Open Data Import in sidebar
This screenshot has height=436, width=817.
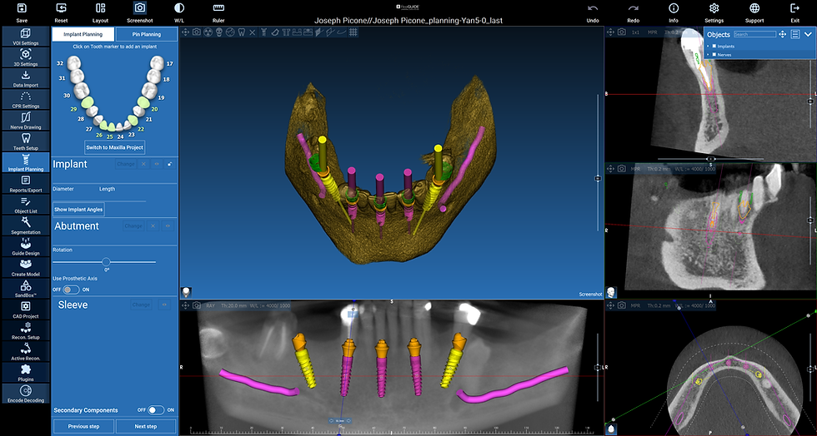[x=26, y=78]
